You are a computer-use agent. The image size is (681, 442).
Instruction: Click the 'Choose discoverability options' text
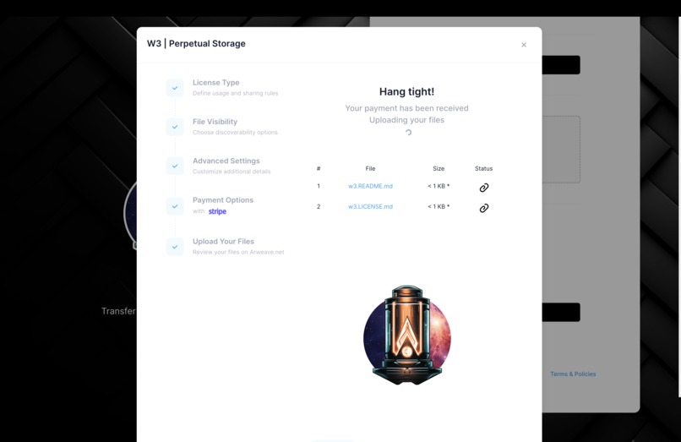235,132
